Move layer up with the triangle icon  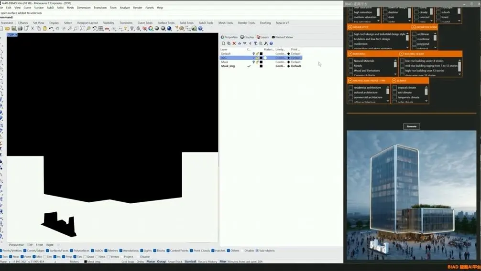coord(239,43)
